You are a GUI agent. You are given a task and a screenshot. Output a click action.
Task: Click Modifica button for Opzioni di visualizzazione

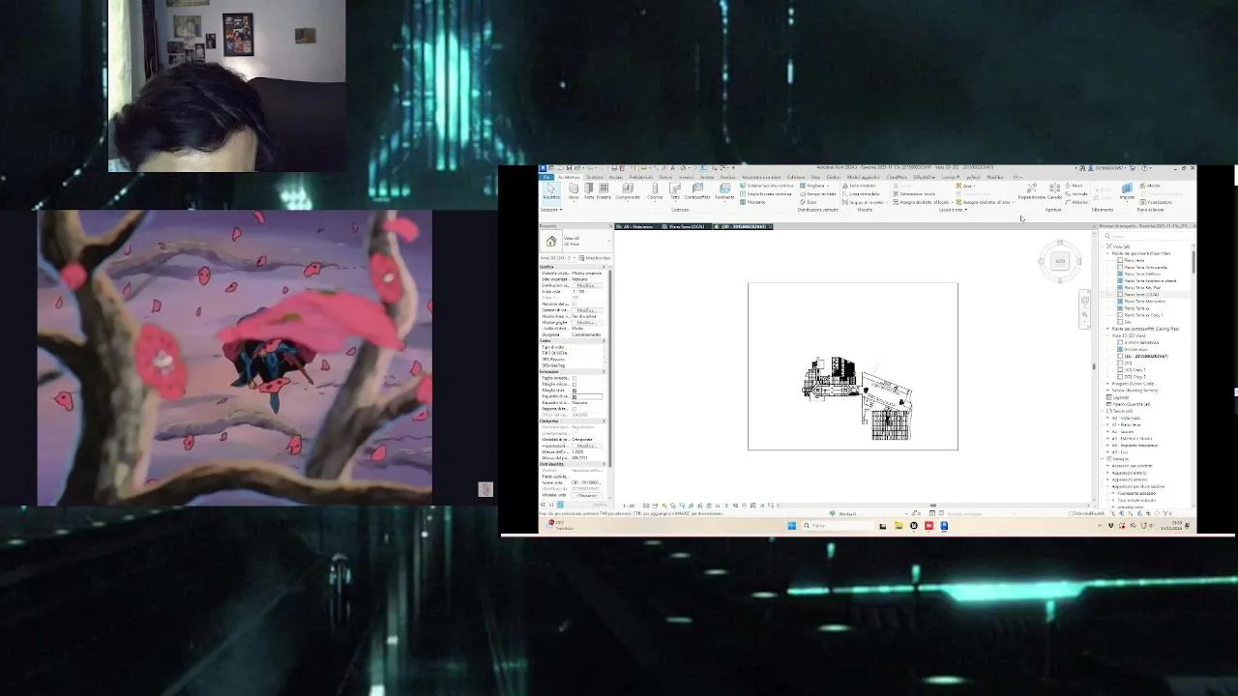coord(586,310)
